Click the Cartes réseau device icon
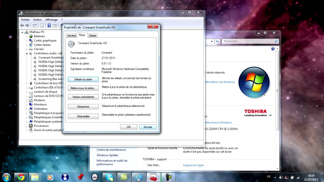This screenshot has width=324, height=182. (31, 45)
